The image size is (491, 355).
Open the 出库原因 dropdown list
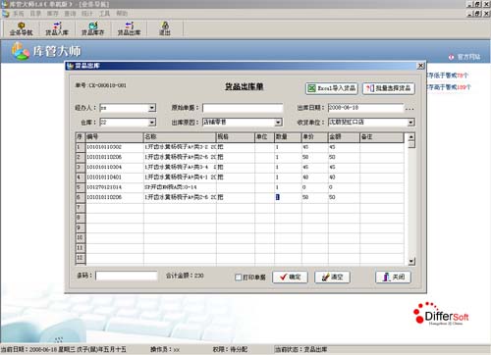click(278, 123)
